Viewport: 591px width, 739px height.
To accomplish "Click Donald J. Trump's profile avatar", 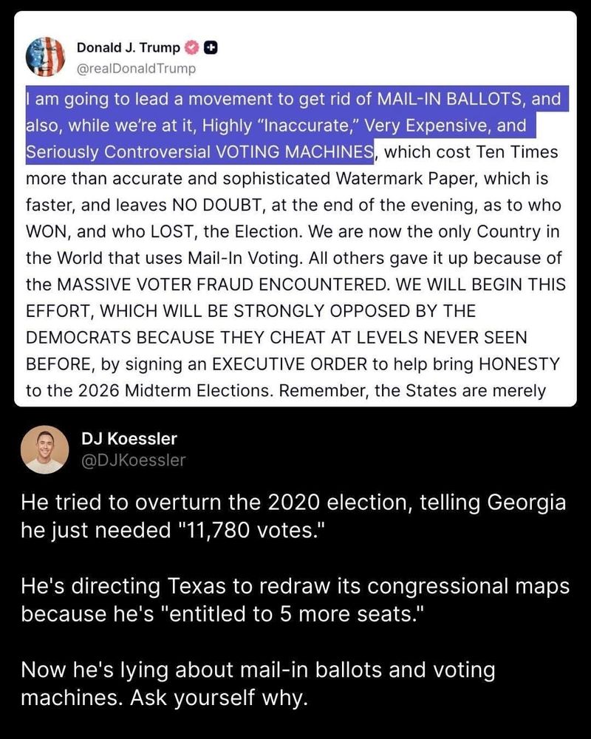I will (x=45, y=57).
